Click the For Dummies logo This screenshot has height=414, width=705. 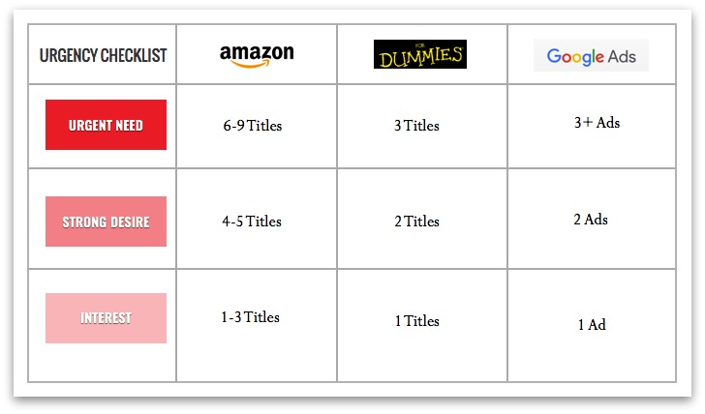[420, 54]
